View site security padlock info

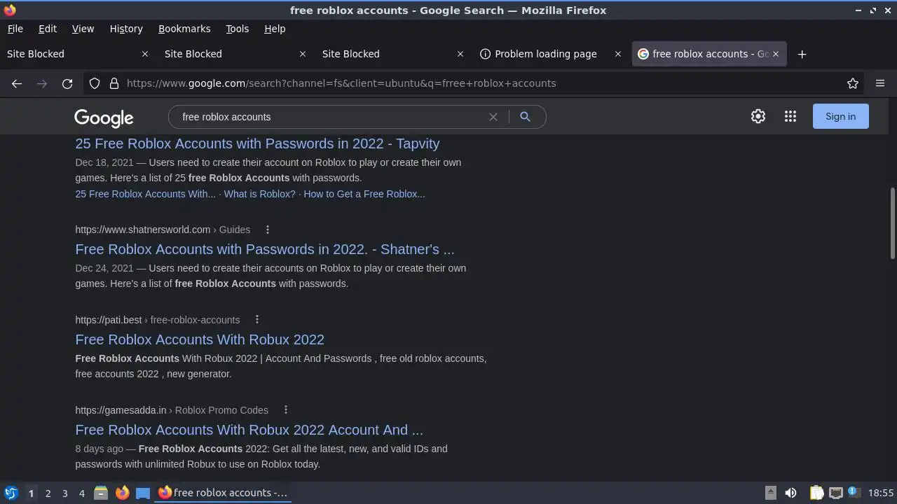point(114,83)
